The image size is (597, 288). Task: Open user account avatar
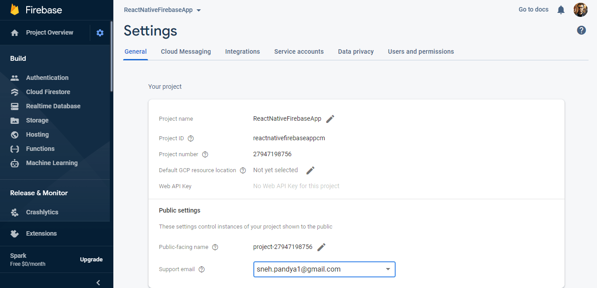coord(580,10)
